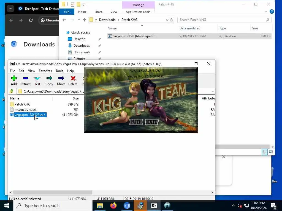
Task: Sort 7-Zip list by Size column
Action: click(75, 98)
